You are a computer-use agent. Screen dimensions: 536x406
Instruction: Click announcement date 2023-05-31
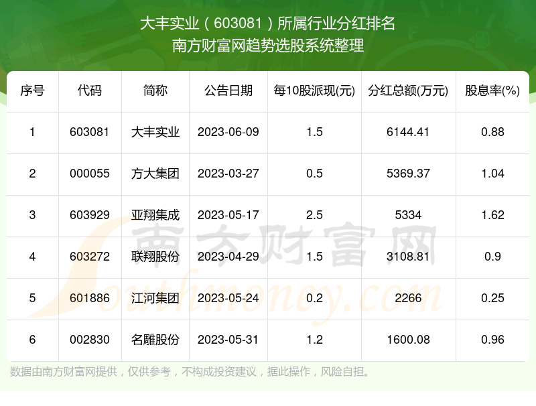[228, 340]
